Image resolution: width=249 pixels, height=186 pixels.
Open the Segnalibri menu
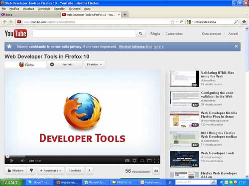[x=60, y=9]
